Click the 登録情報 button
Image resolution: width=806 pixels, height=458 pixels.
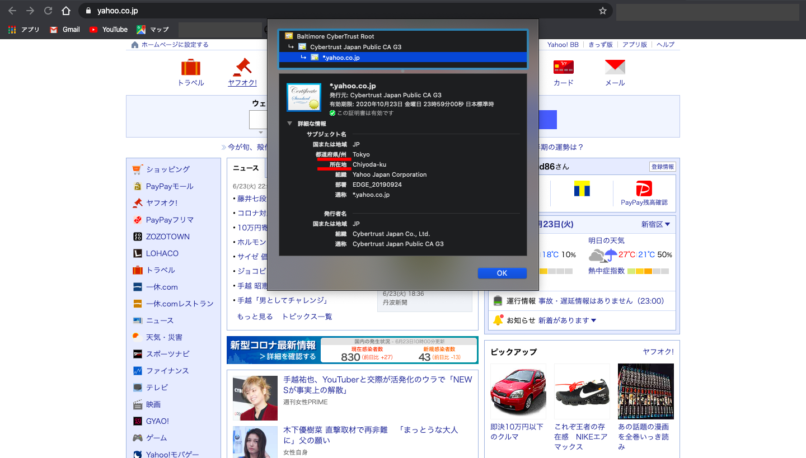[663, 167]
